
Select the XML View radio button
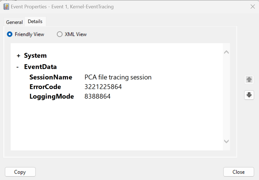point(59,34)
